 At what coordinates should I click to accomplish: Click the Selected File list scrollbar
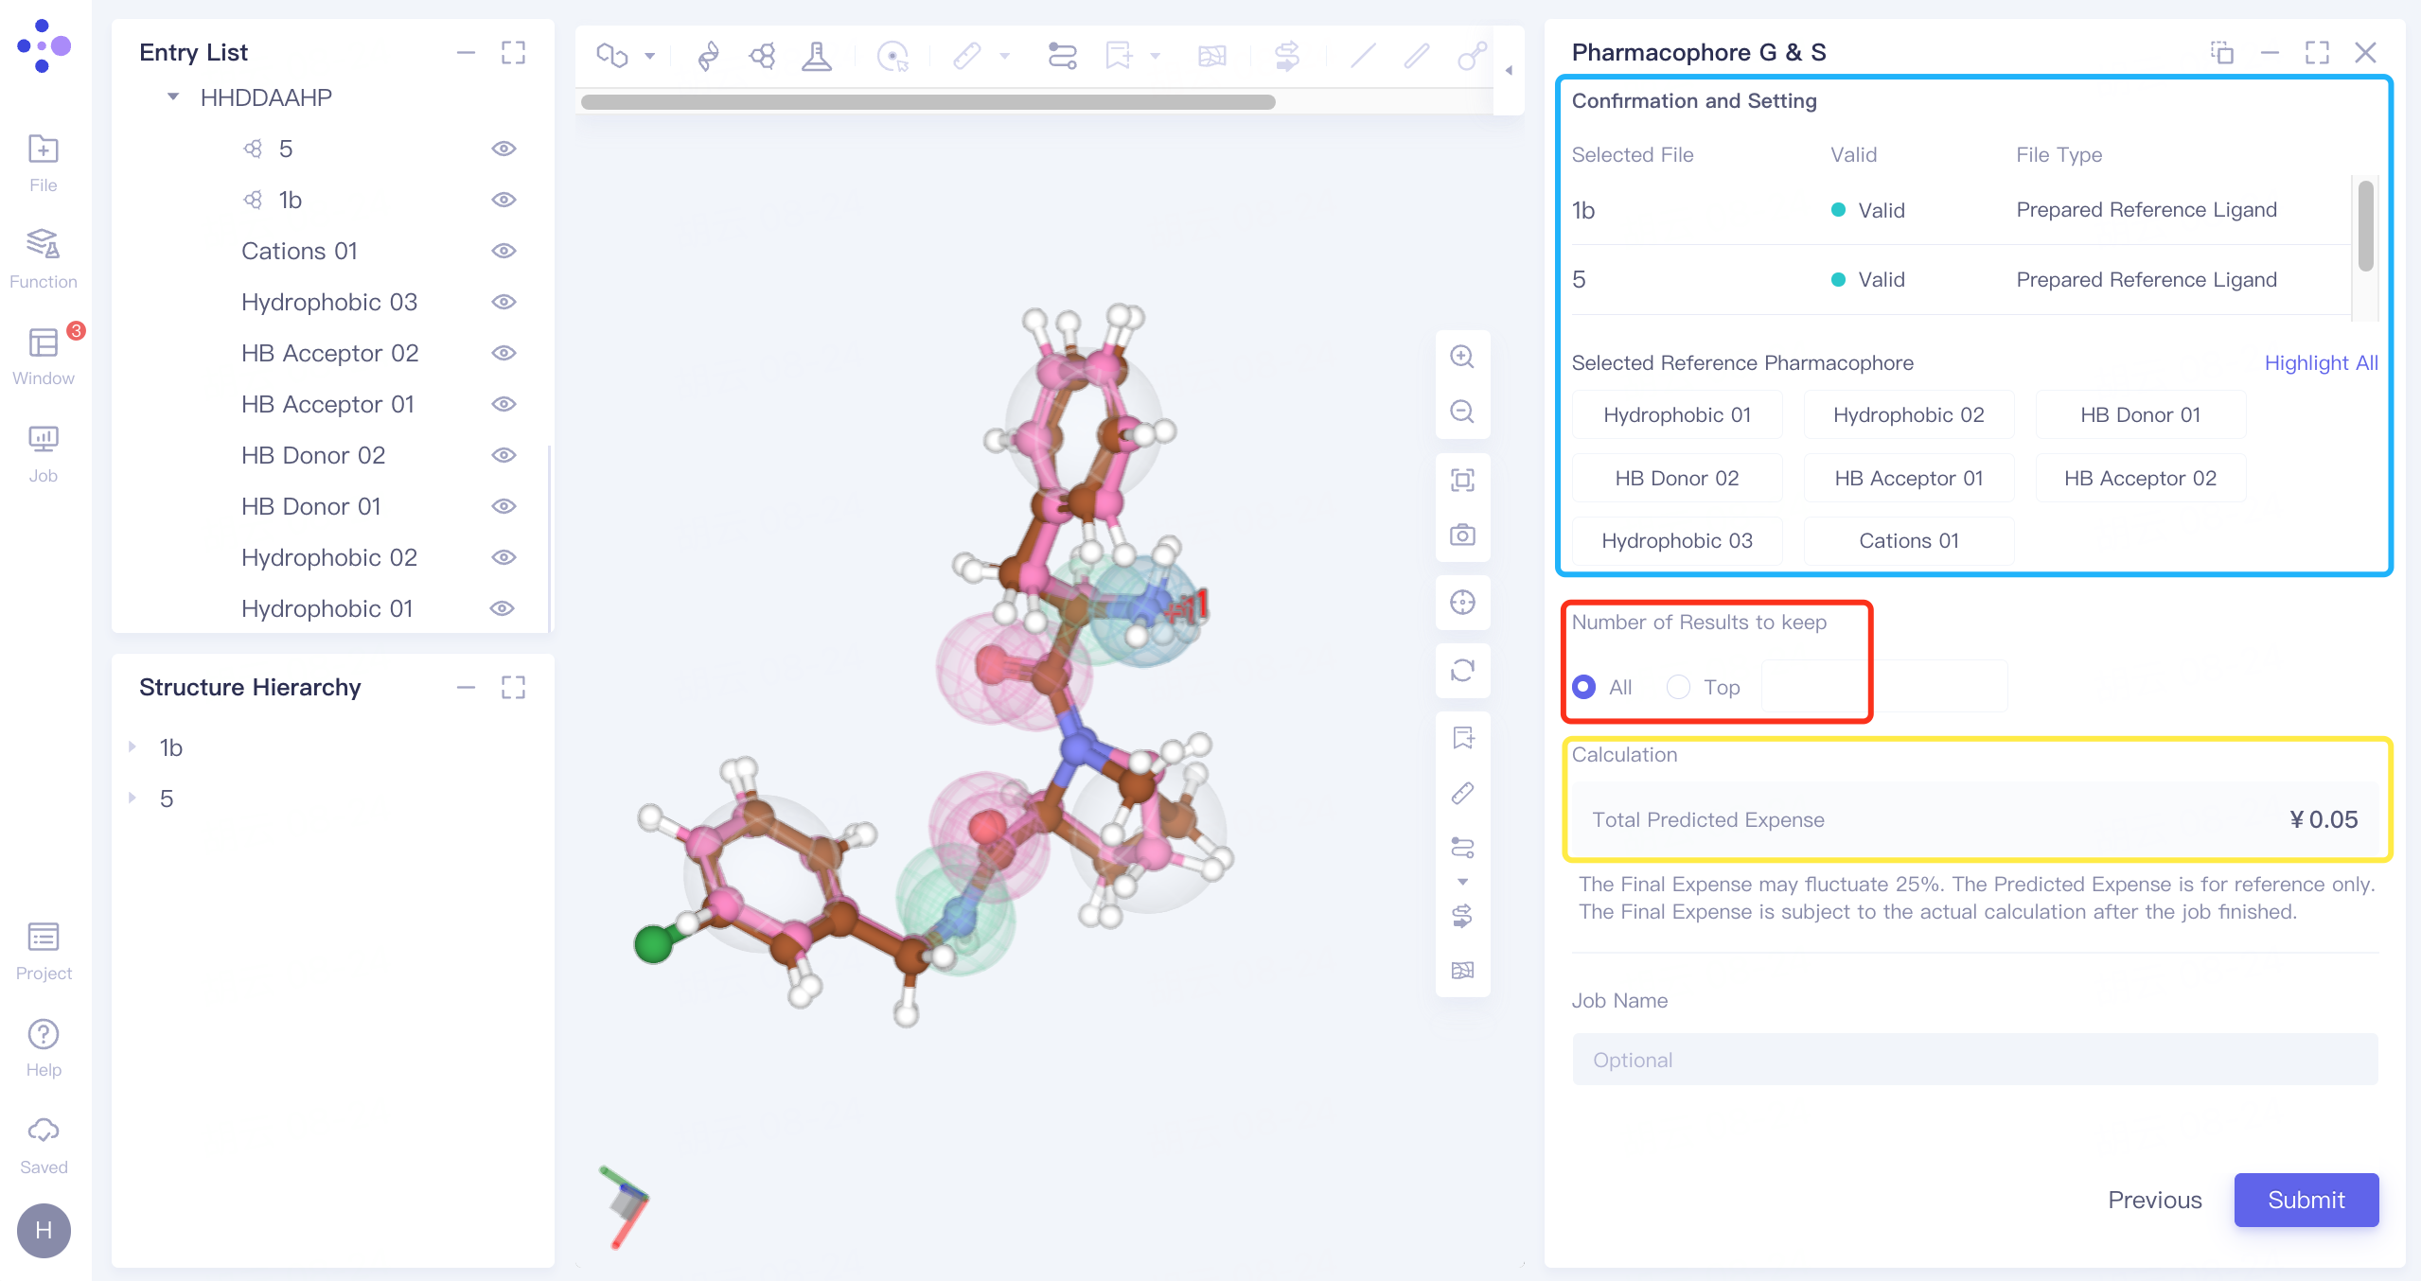click(2365, 225)
